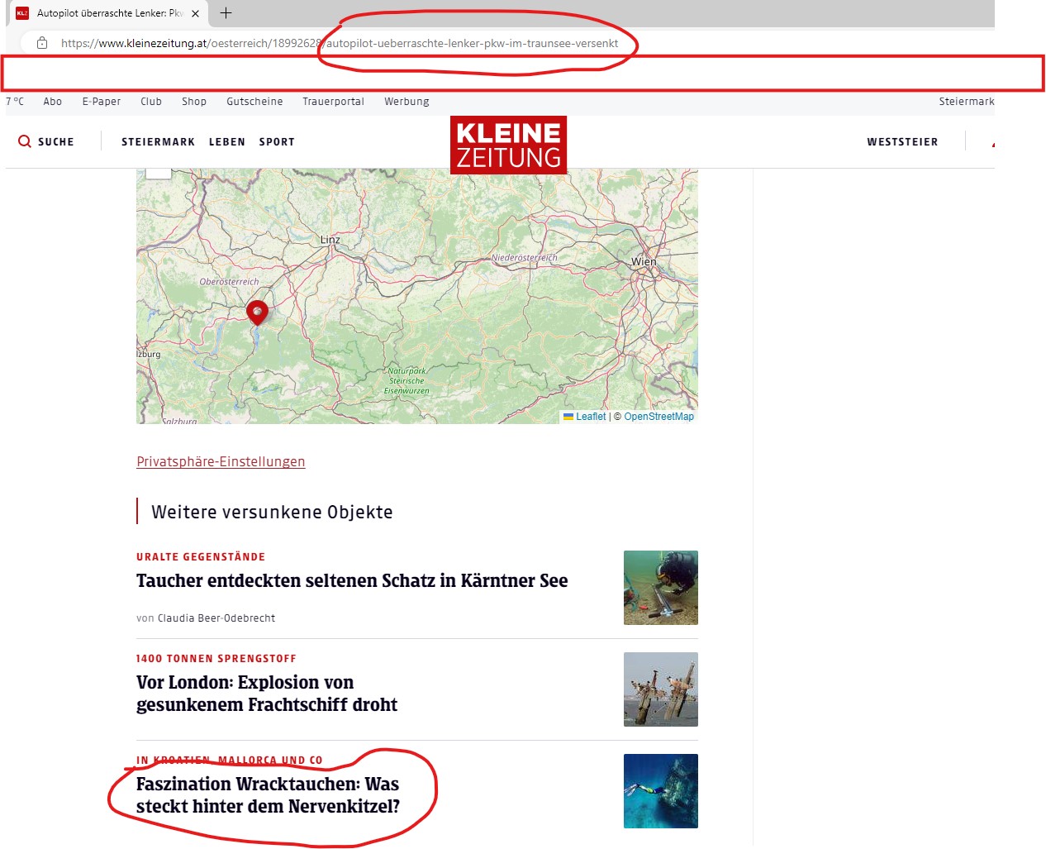Click the Privatsphäre-Einstellungen link

(221, 461)
